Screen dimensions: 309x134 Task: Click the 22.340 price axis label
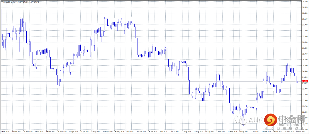coord(306,112)
